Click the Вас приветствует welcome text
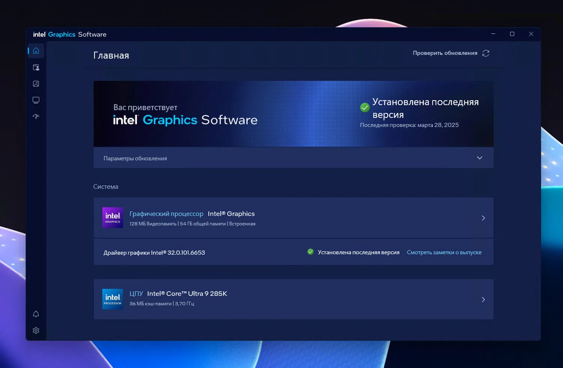 pyautogui.click(x=145, y=108)
